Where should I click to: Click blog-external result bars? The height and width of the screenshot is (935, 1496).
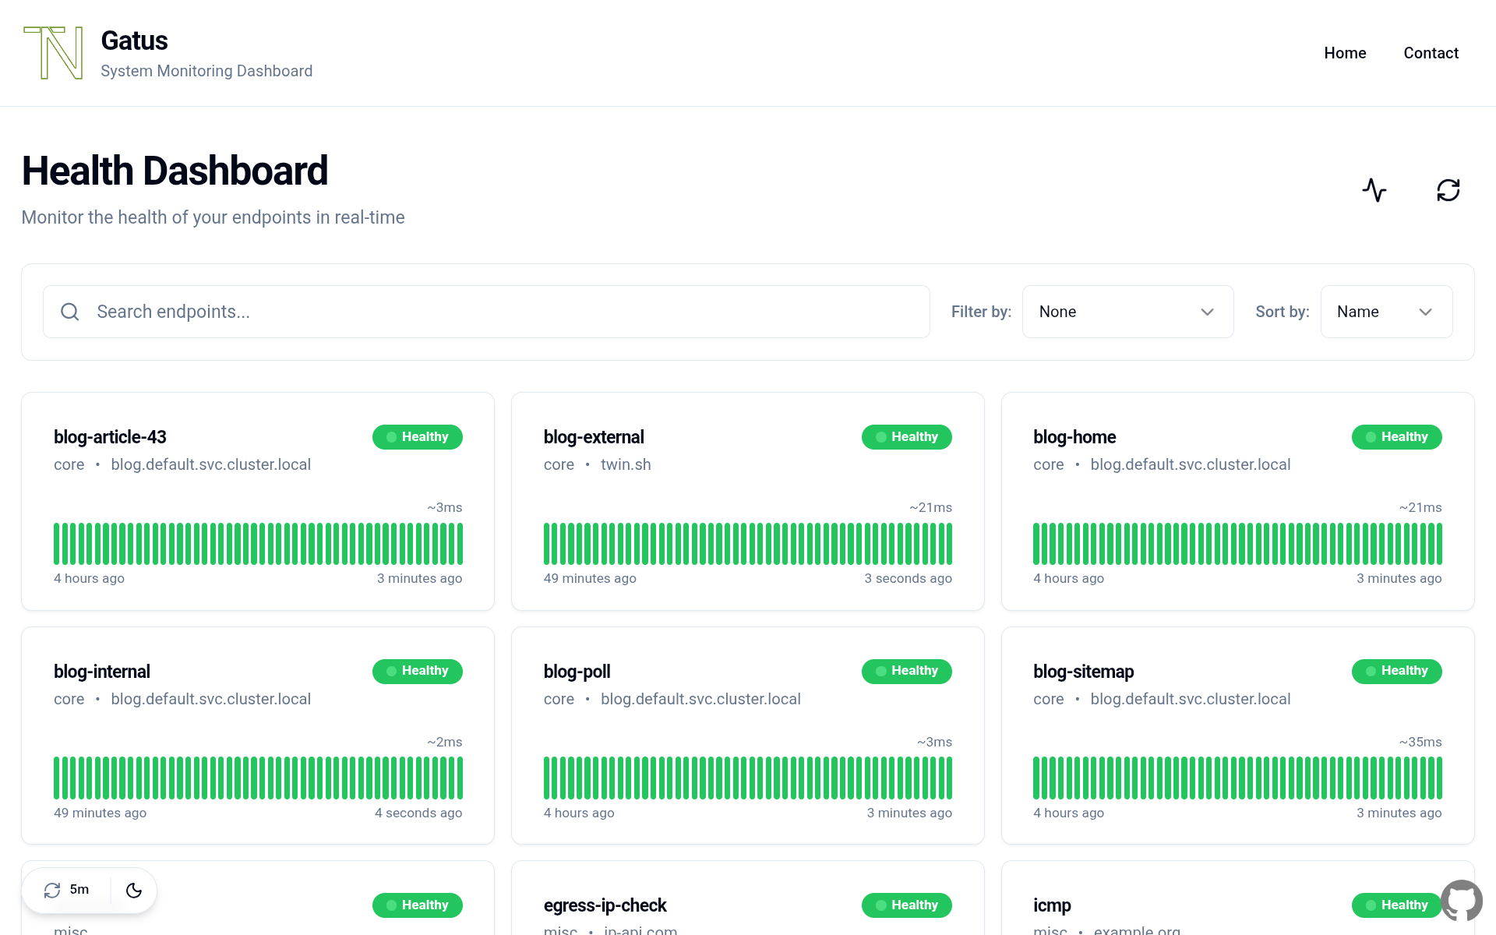tap(748, 544)
